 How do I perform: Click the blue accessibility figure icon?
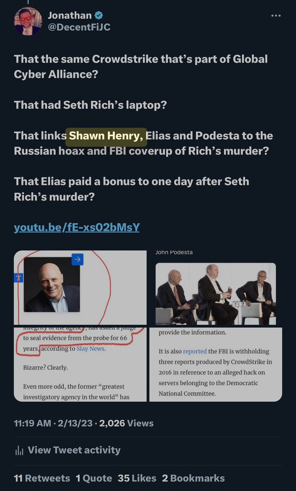click(x=18, y=278)
